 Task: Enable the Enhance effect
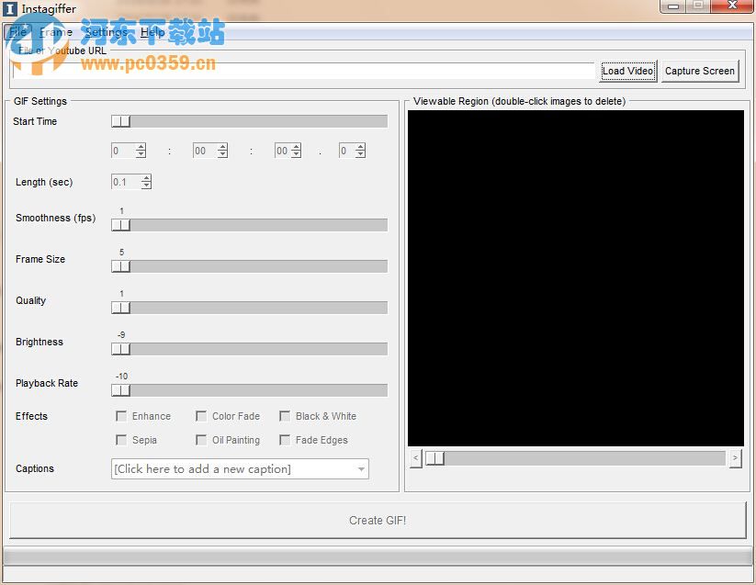(x=121, y=416)
